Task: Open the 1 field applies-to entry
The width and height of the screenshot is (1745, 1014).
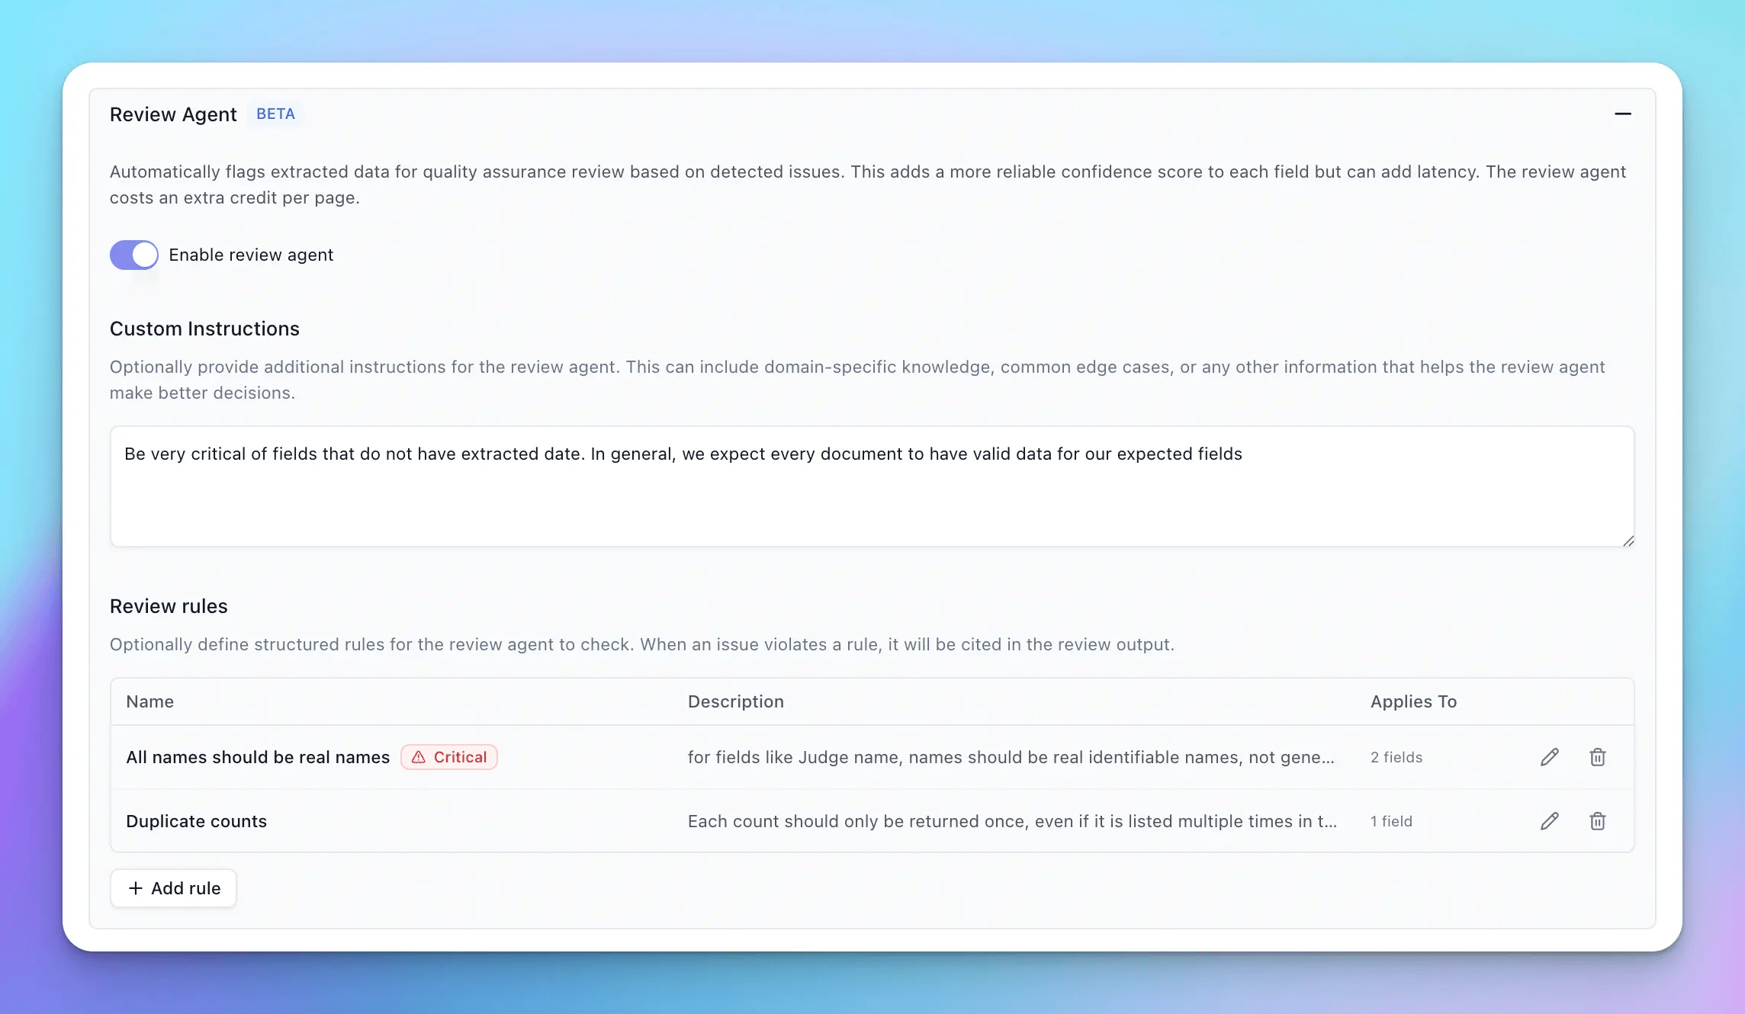Action: click(1391, 821)
